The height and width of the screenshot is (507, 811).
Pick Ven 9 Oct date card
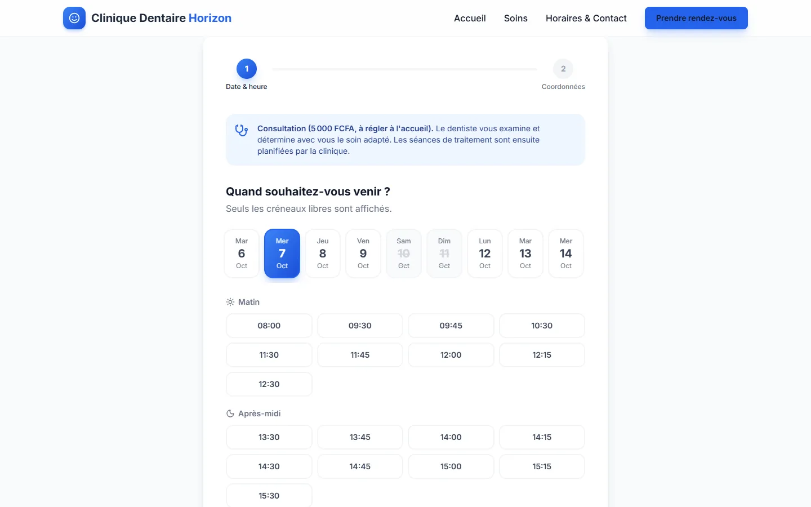tap(363, 253)
